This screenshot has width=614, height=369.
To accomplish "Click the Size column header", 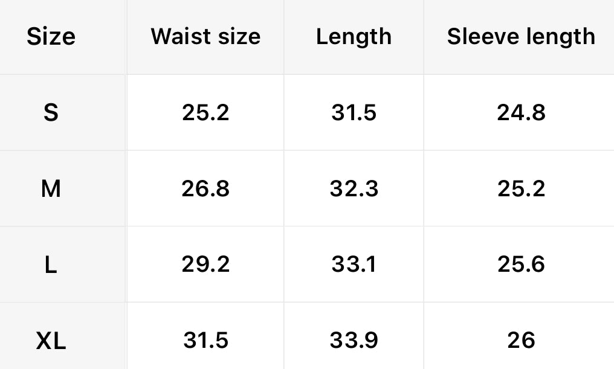I will 51,37.
